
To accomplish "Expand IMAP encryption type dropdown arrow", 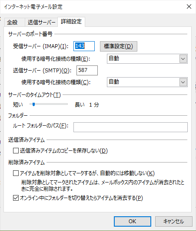I will [183, 59].
